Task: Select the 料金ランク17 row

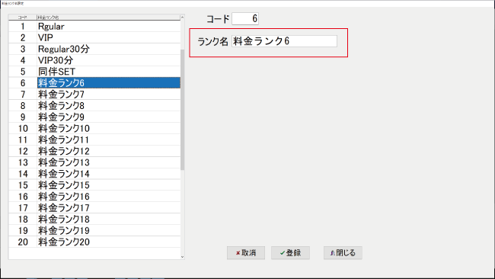Action: tap(94, 208)
